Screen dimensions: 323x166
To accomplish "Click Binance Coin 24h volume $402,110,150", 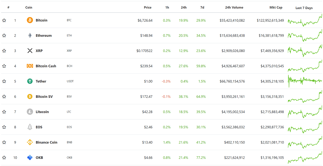I will 234,142.
